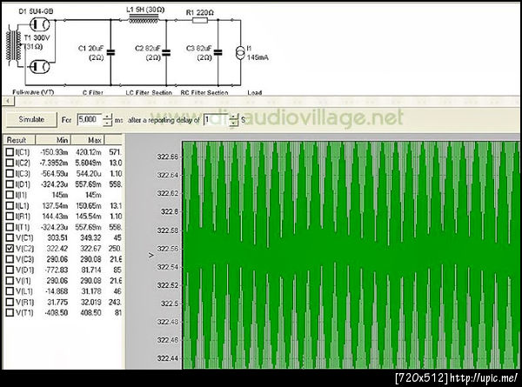This screenshot has width=522, height=387.
Task: Enable the I(R1) trace checkbox
Action: (x=10, y=217)
